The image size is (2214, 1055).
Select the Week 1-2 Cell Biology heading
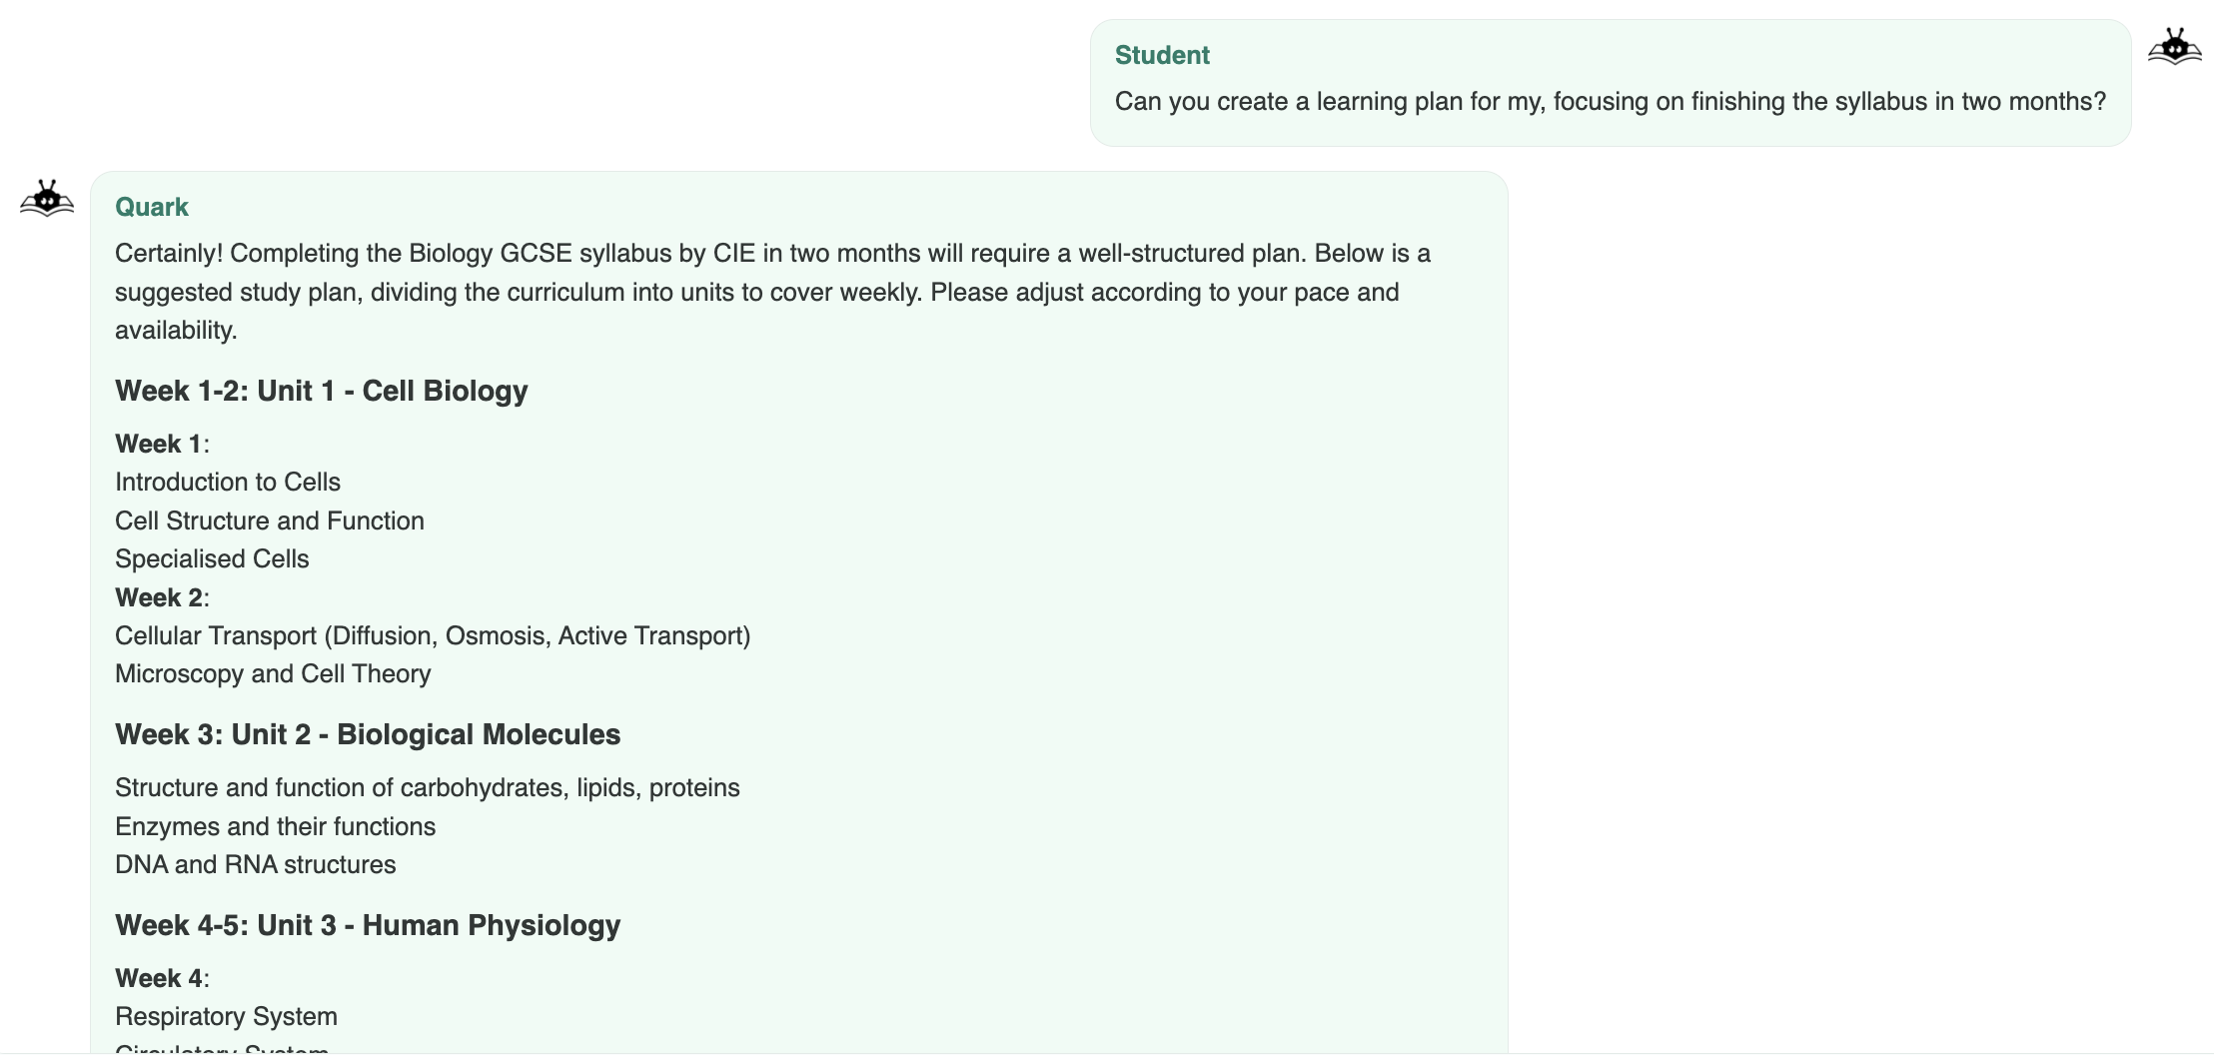322,391
